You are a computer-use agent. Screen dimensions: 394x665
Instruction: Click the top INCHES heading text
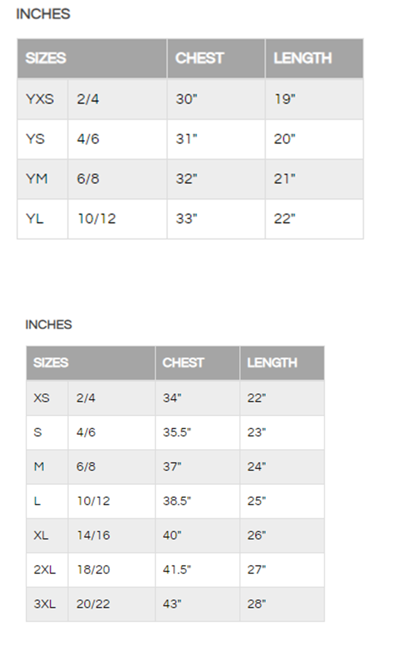pos(43,14)
